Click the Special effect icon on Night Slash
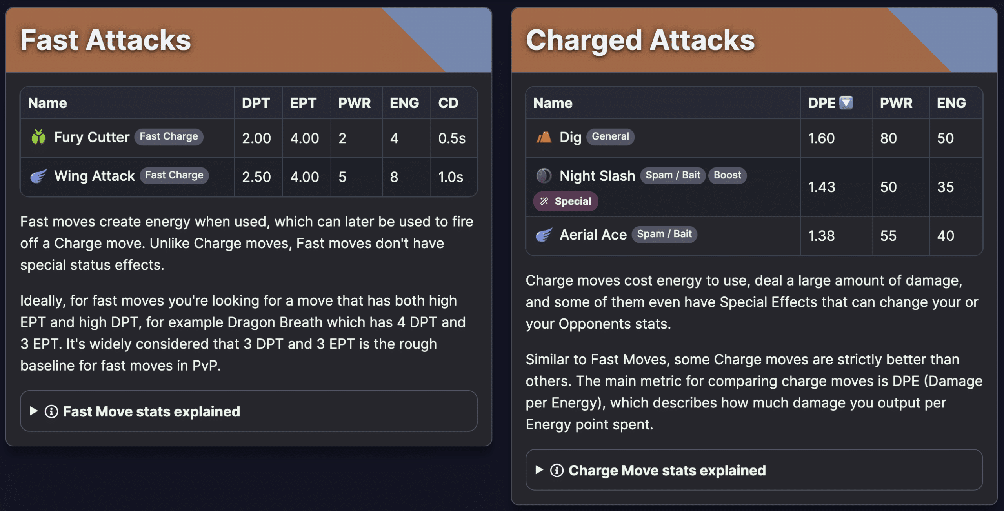Screen dimensions: 1004x511 pyautogui.click(x=544, y=201)
